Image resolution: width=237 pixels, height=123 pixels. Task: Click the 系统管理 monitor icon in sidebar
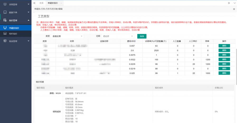[x=5, y=4]
